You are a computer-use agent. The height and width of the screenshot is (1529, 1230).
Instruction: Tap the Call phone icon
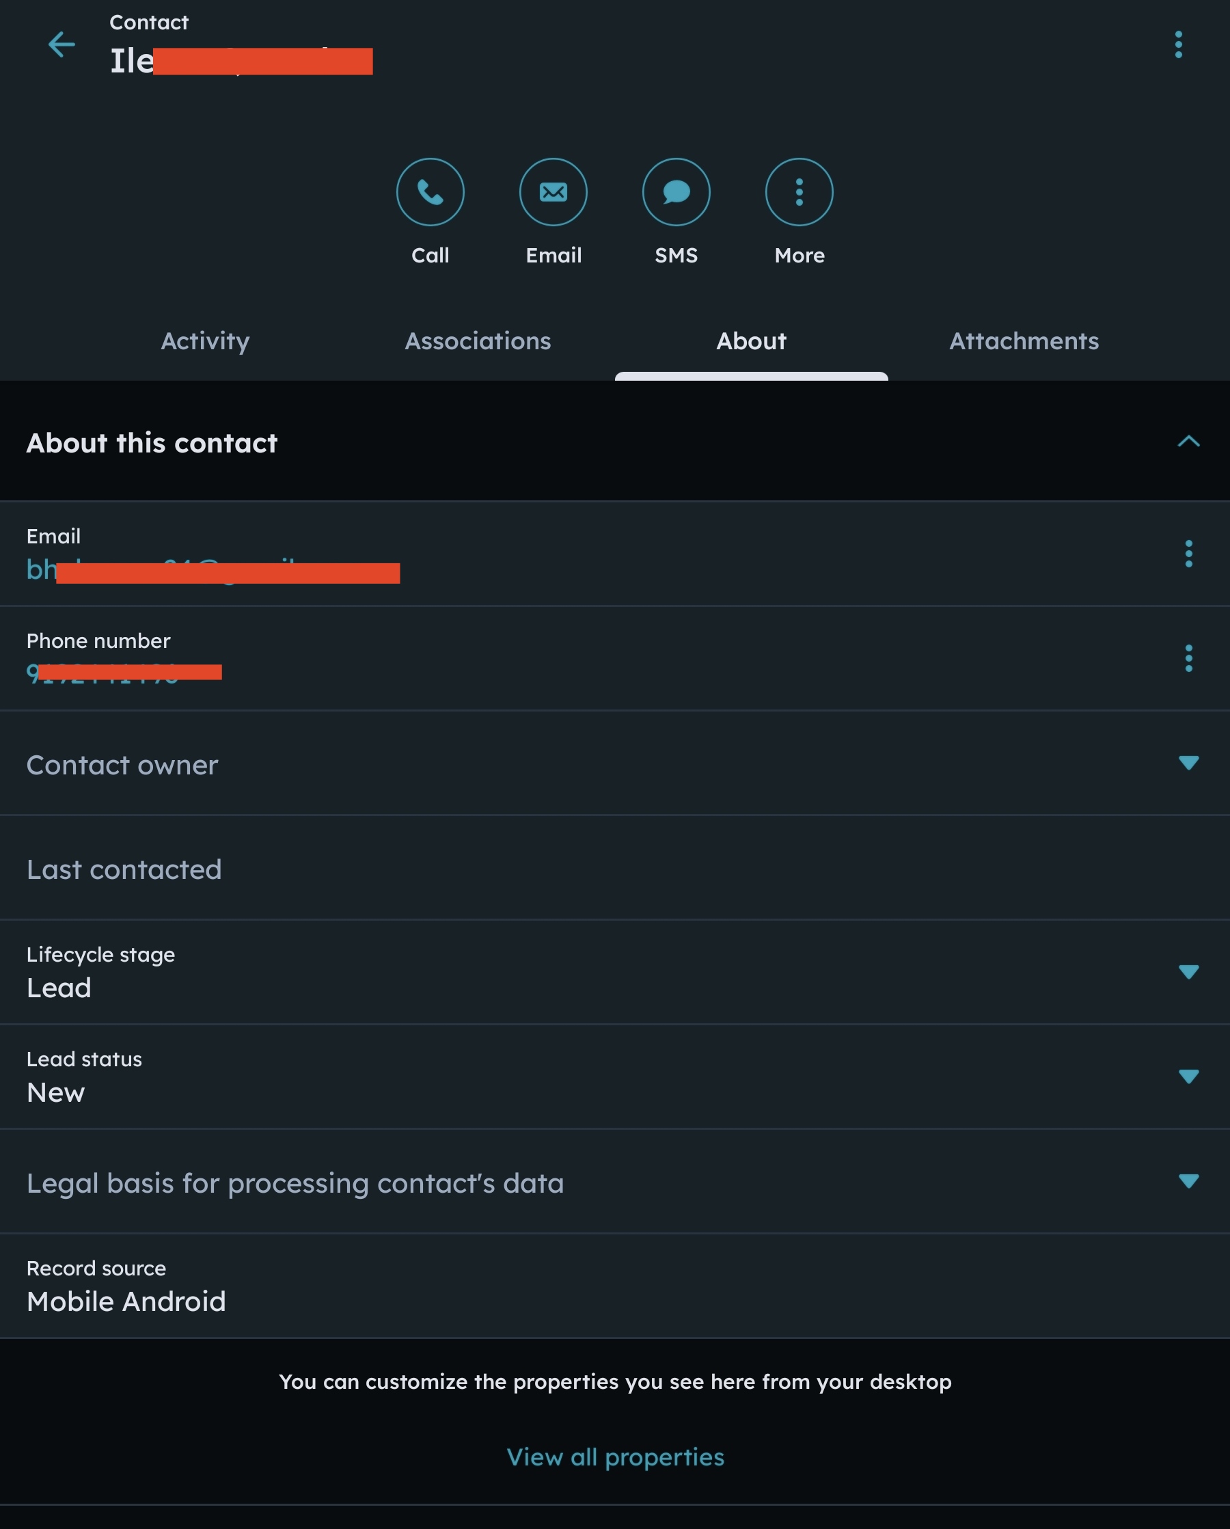(x=430, y=192)
